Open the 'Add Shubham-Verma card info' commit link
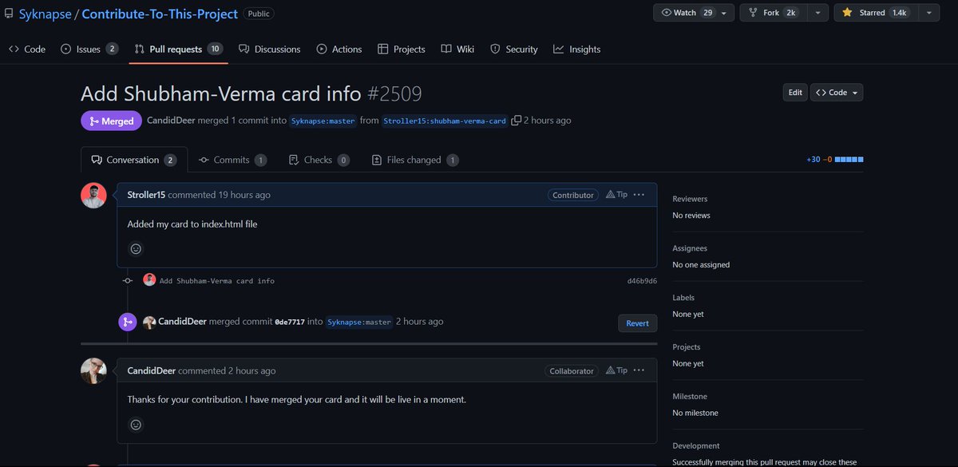Image resolution: width=958 pixels, height=467 pixels. (217, 281)
